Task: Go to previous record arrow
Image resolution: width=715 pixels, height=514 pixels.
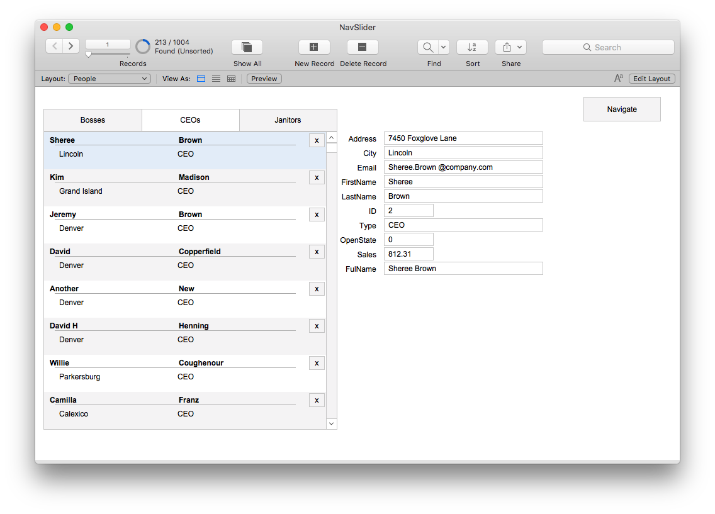Action: coord(55,46)
